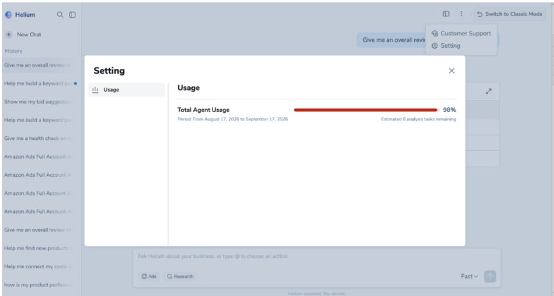Choose Customer Support from the menu
The height and width of the screenshot is (296, 554).
[461, 34]
